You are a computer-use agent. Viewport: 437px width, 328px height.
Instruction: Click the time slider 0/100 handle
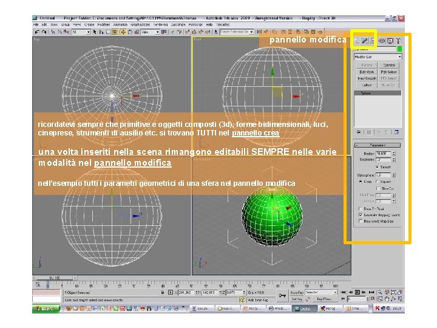tap(55, 278)
